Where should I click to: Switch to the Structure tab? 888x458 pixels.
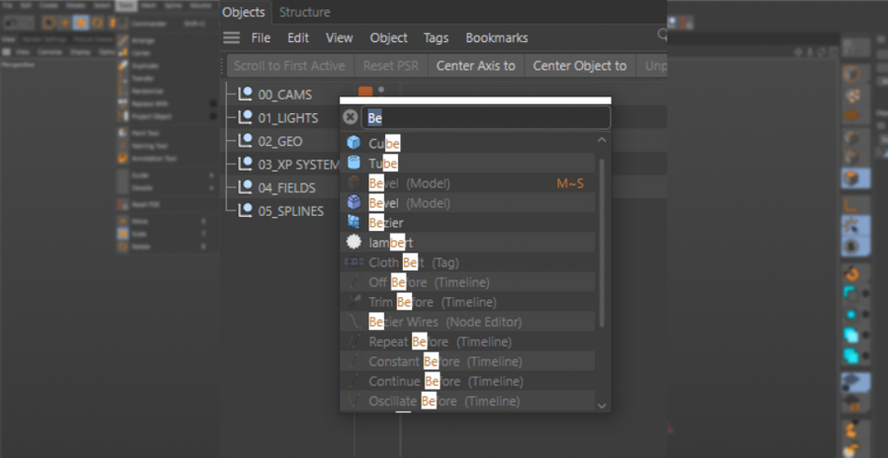305,12
